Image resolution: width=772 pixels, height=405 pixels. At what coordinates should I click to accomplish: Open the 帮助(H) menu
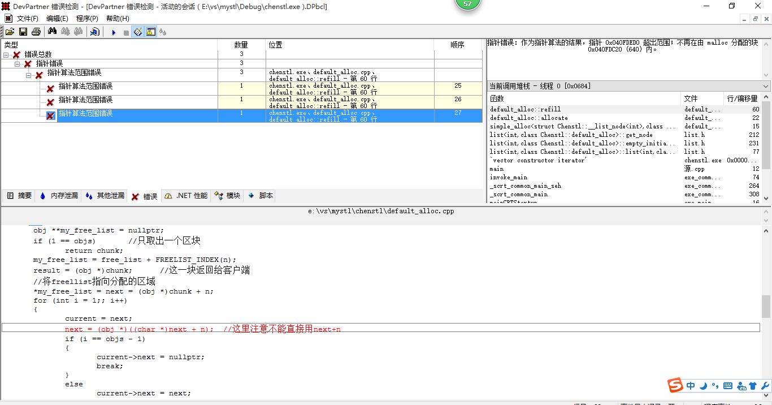pyautogui.click(x=118, y=19)
